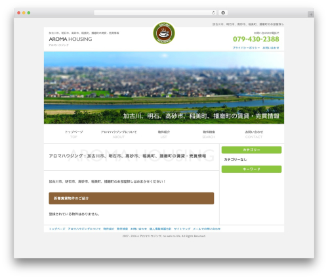This screenshot has width=328, height=278.
Task: Click the brown 新着賃貸物件のご紹介 heading bar
Action: coord(131,198)
